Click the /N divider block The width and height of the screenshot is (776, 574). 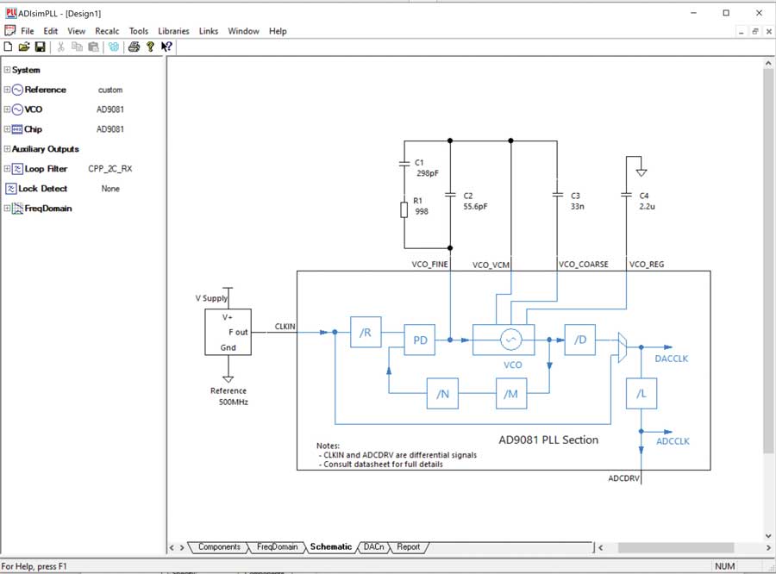click(x=442, y=393)
